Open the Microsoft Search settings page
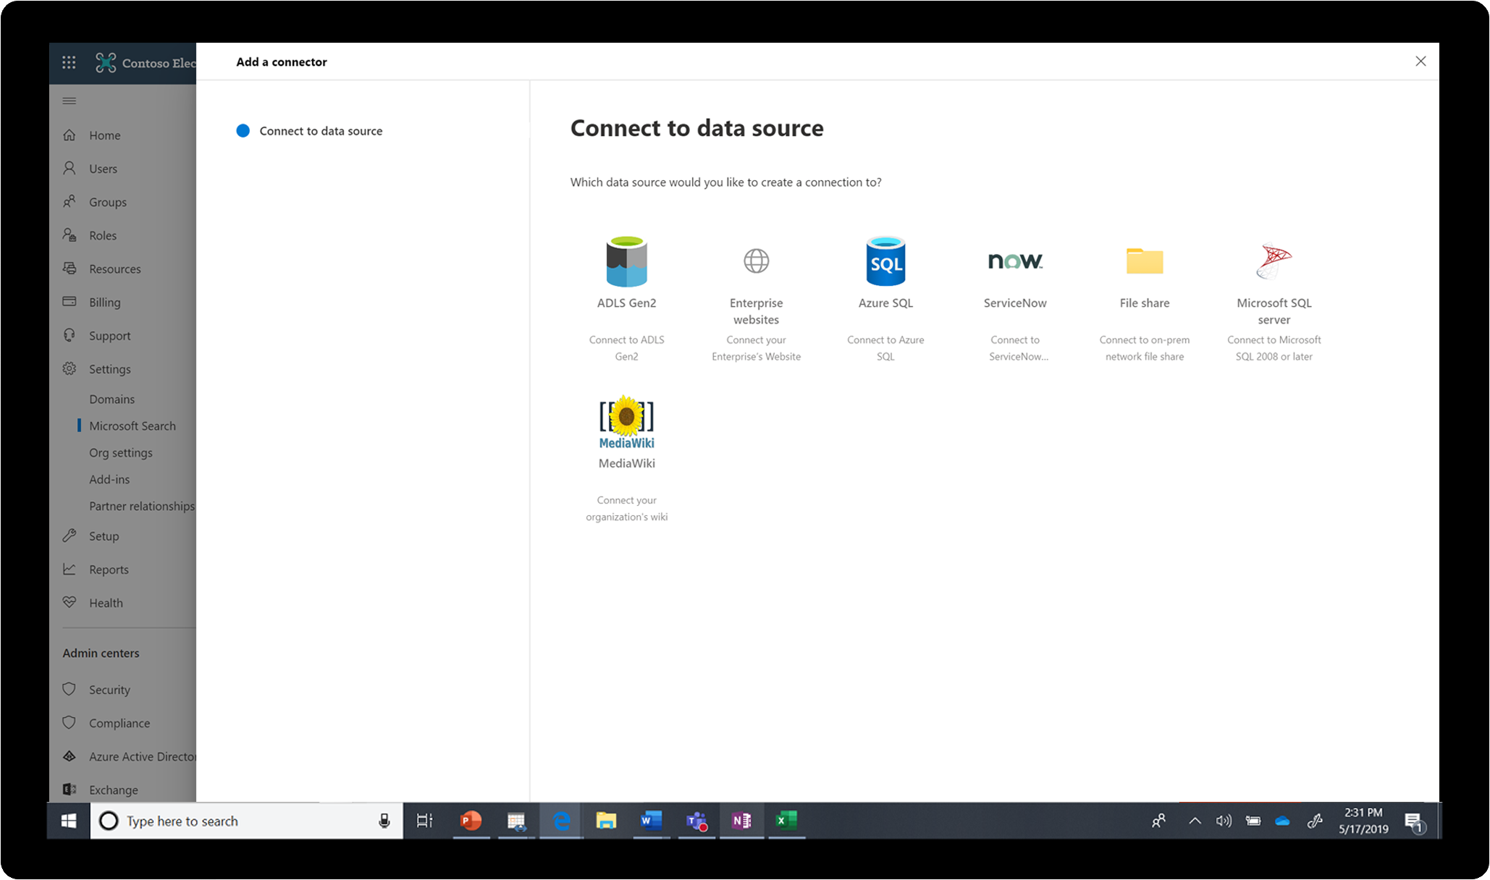This screenshot has height=880, width=1490. pyautogui.click(x=132, y=426)
